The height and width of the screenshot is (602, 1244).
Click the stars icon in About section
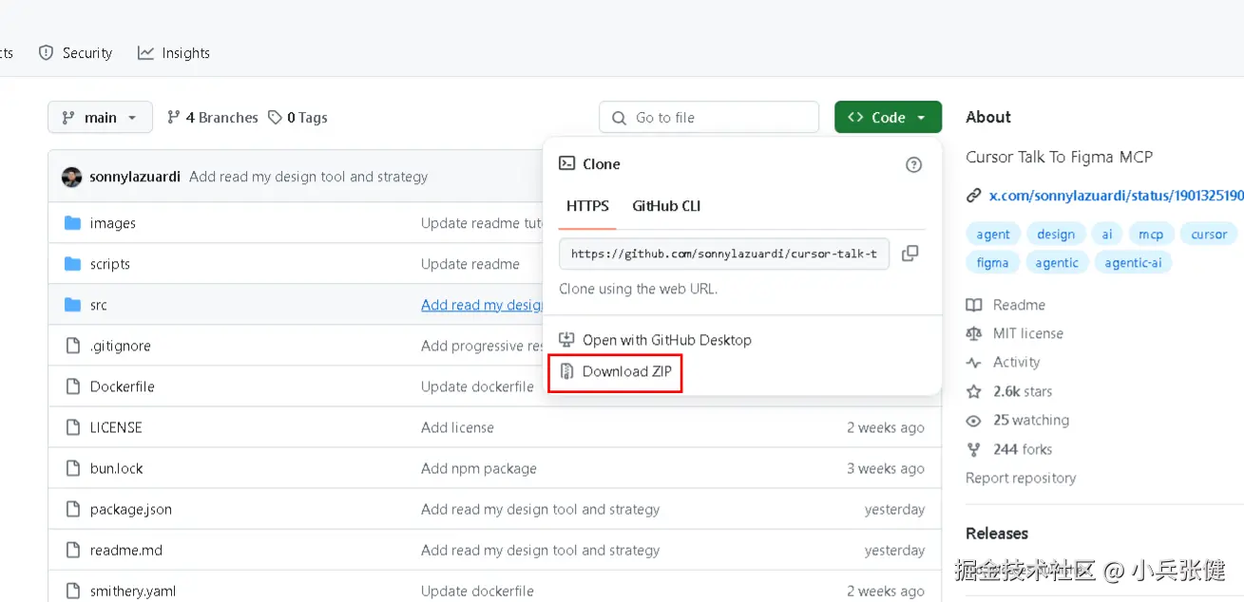point(973,391)
